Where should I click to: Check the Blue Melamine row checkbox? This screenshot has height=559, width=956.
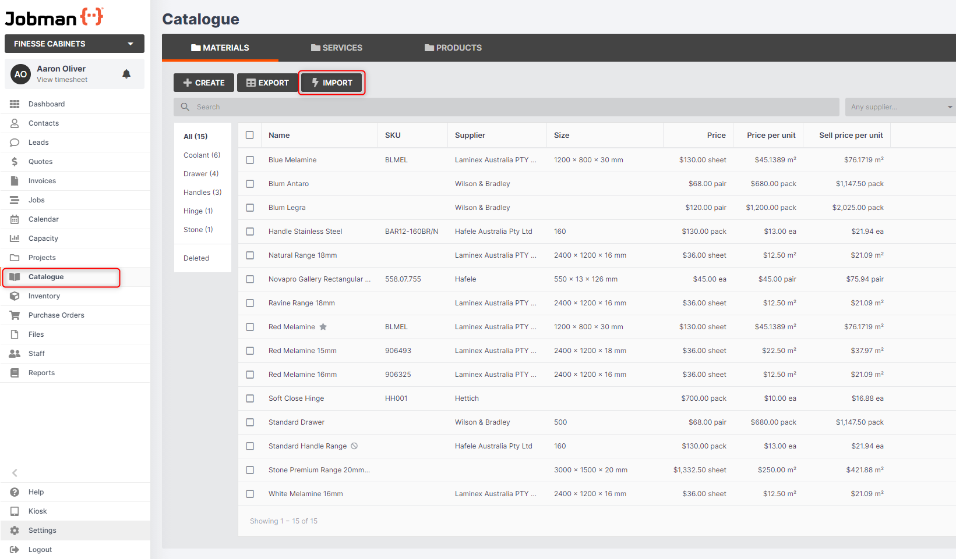click(250, 160)
